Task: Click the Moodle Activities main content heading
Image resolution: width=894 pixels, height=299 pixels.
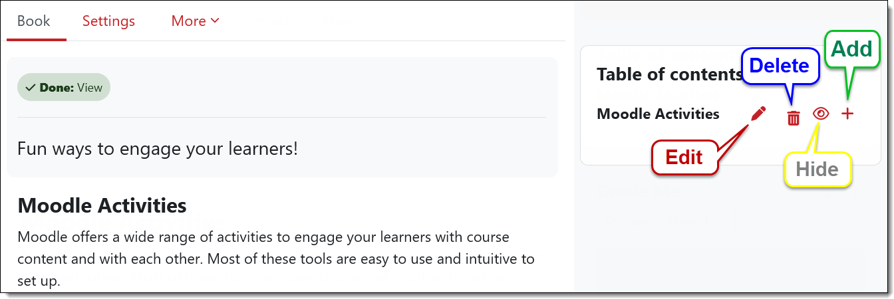Action: click(x=102, y=205)
